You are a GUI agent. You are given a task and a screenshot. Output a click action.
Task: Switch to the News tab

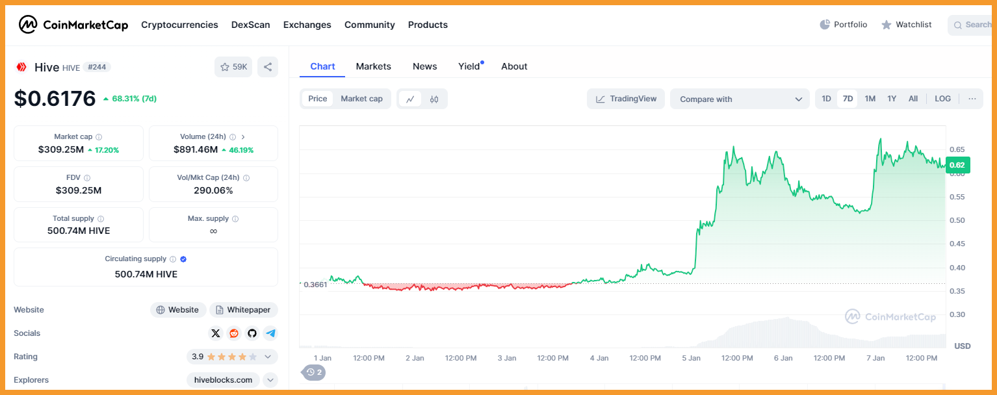click(x=425, y=66)
